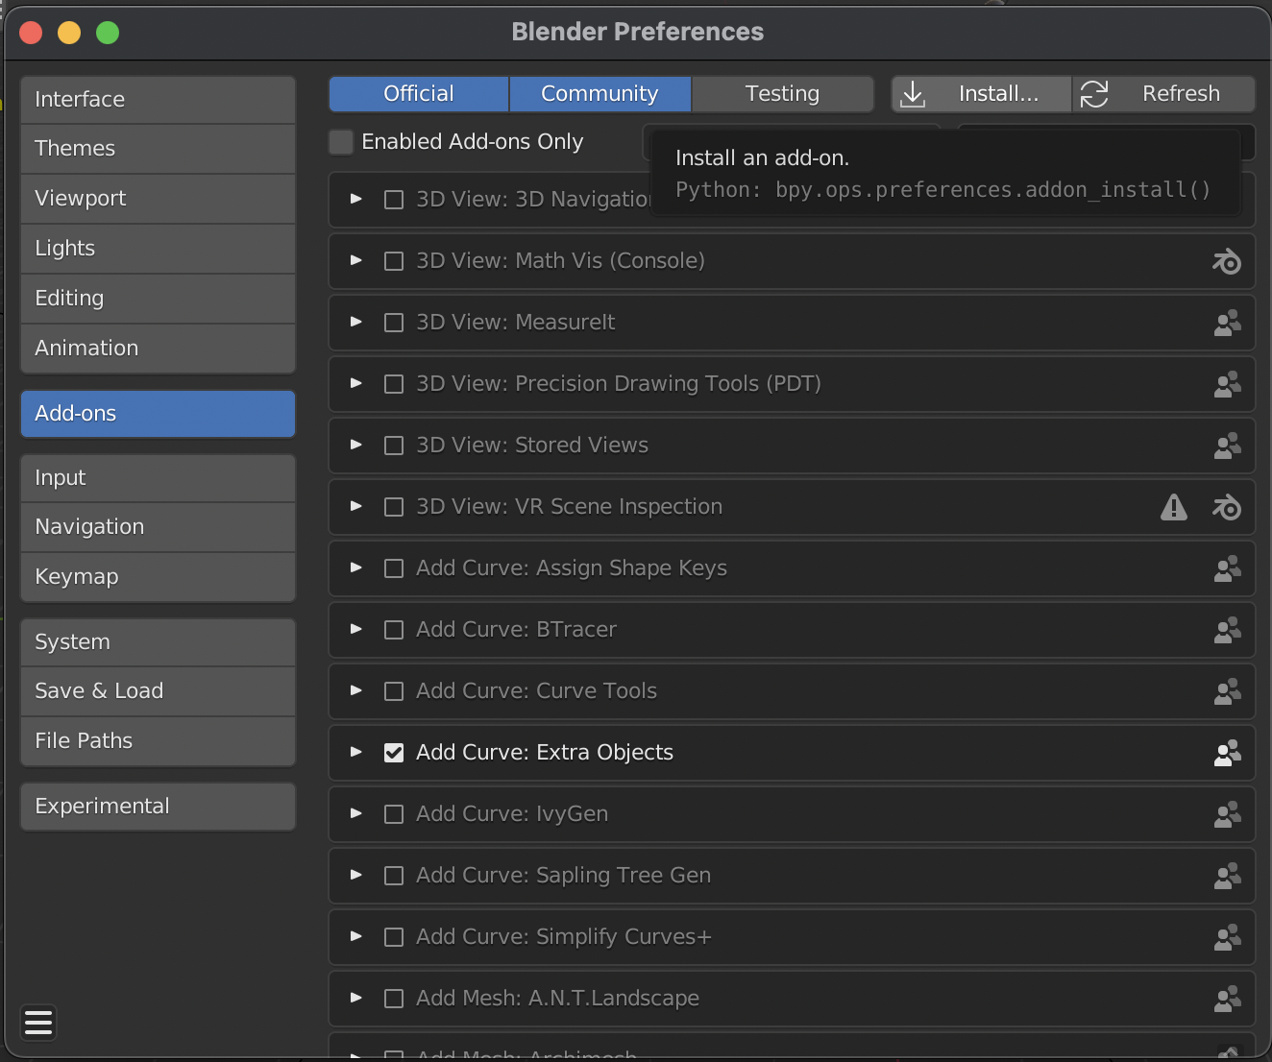This screenshot has height=1062, width=1272.
Task: Enable Assign Shape Keys checkbox
Action: tap(394, 568)
